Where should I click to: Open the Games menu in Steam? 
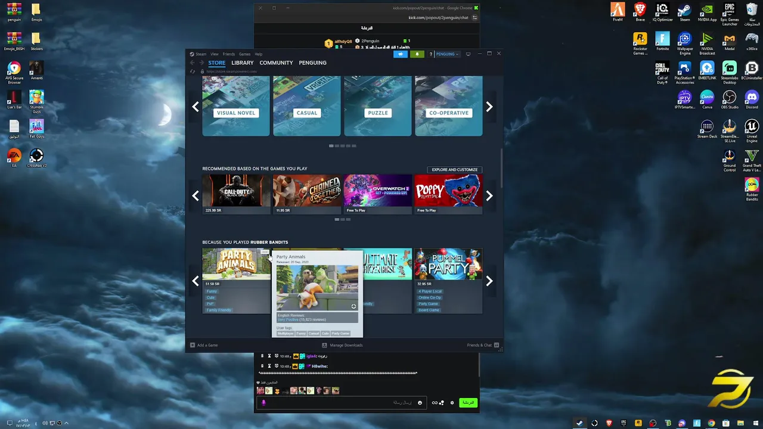point(244,54)
